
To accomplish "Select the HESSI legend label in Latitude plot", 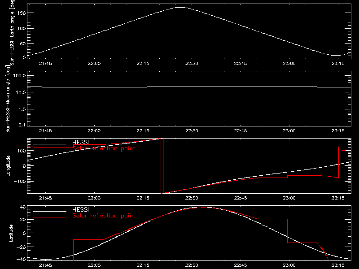I will click(x=80, y=209).
